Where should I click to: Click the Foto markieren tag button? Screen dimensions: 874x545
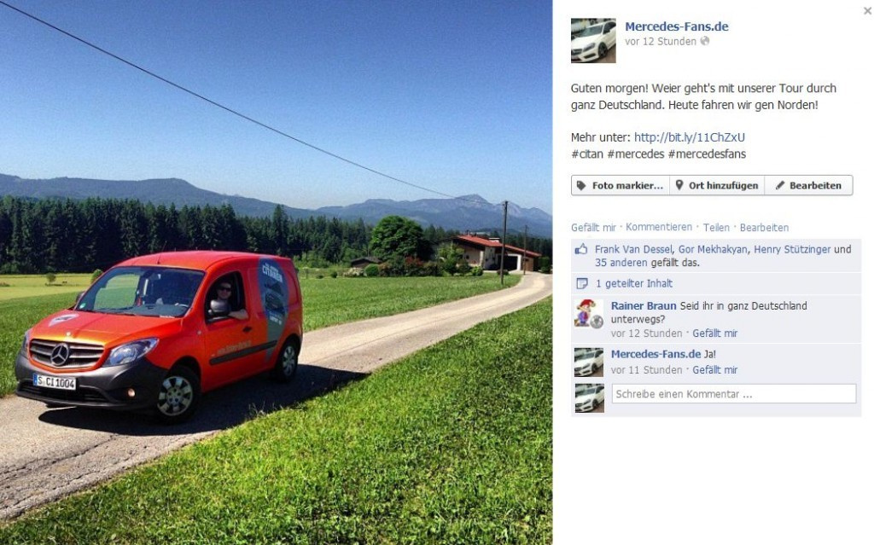[621, 186]
